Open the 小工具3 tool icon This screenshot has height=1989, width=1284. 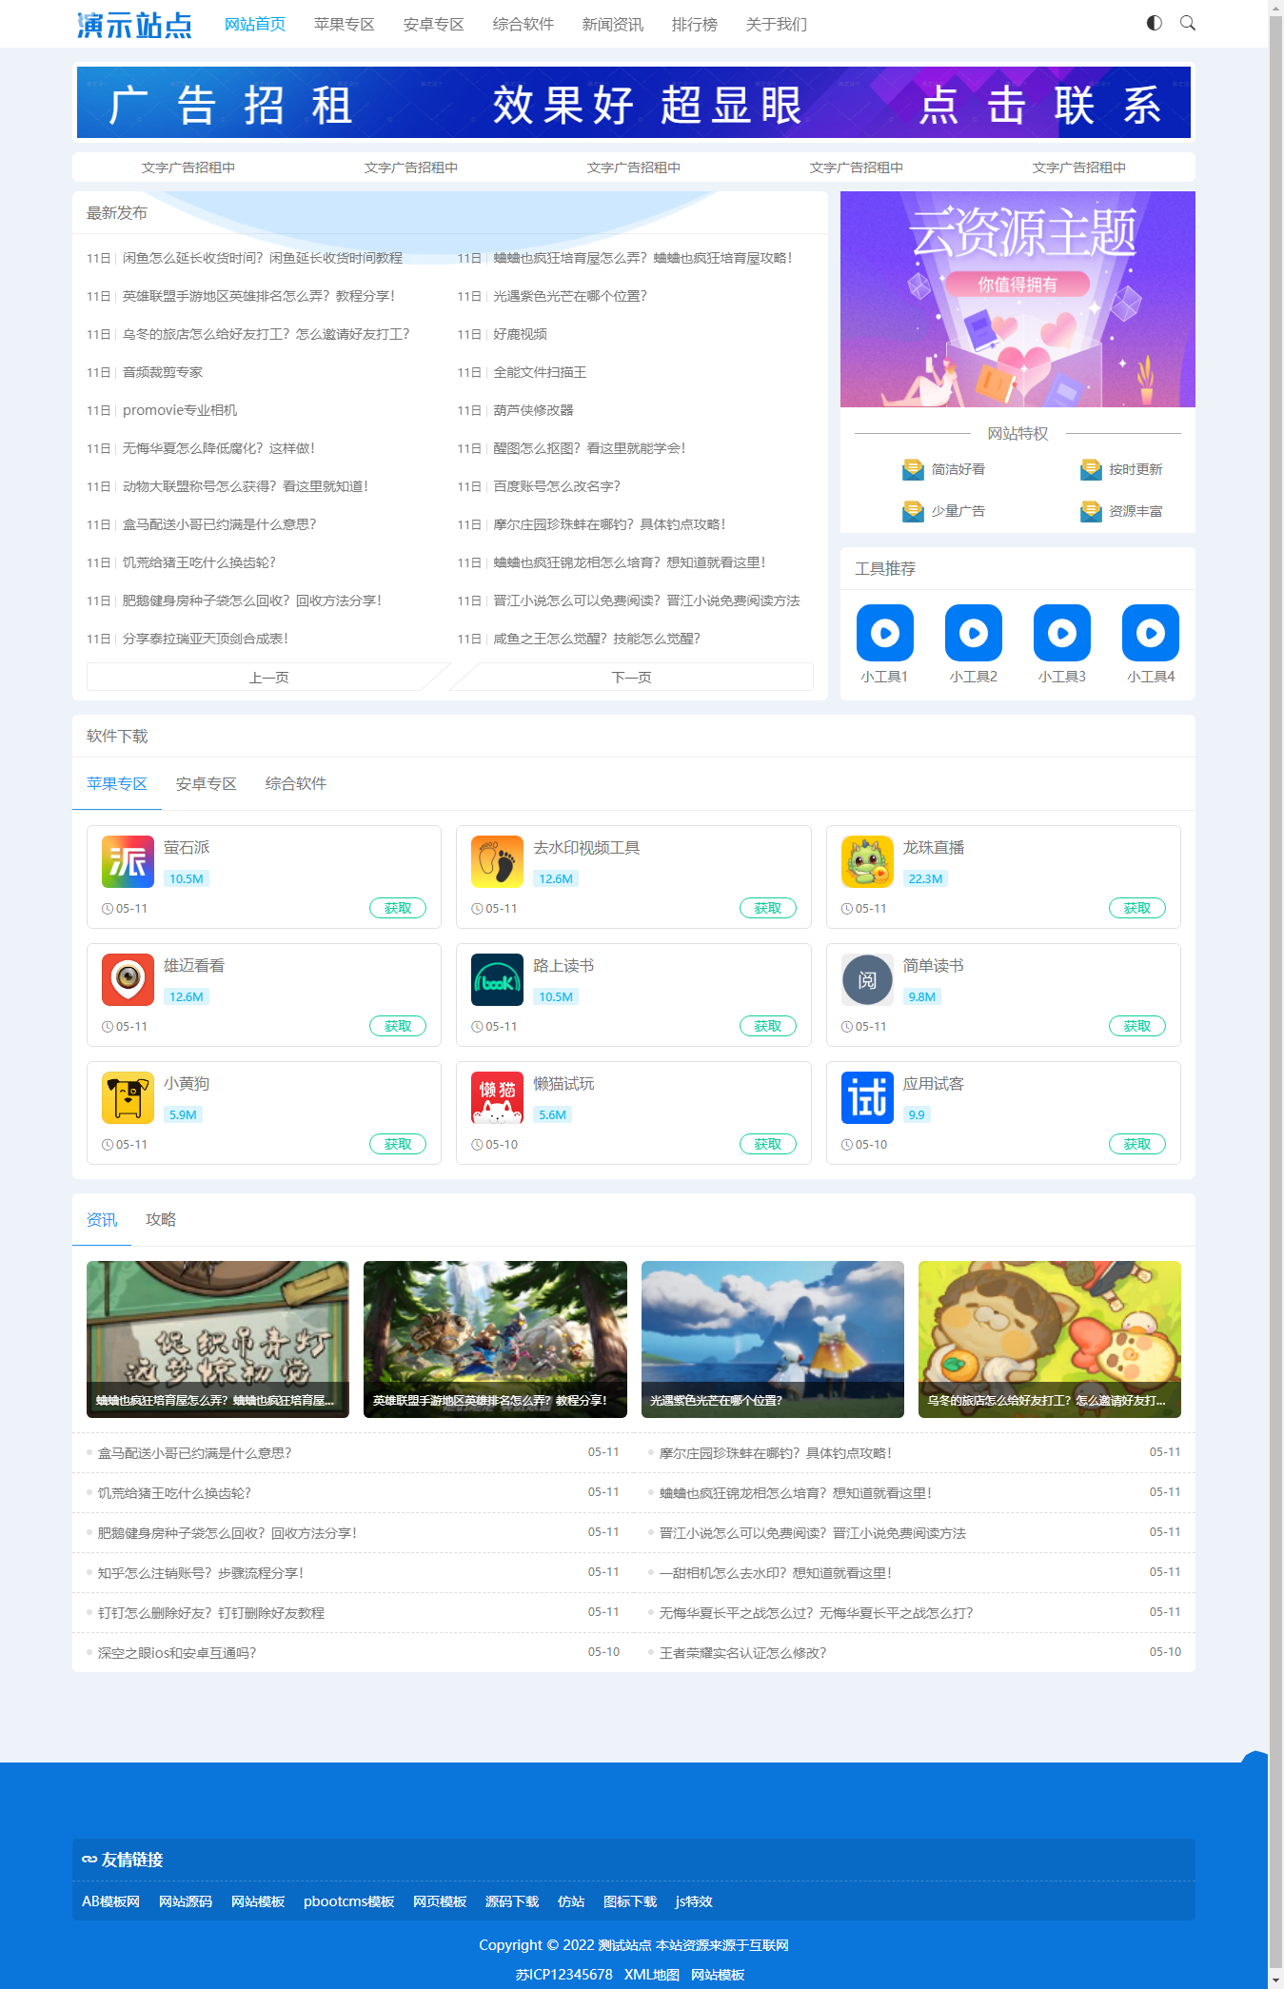coord(1061,633)
